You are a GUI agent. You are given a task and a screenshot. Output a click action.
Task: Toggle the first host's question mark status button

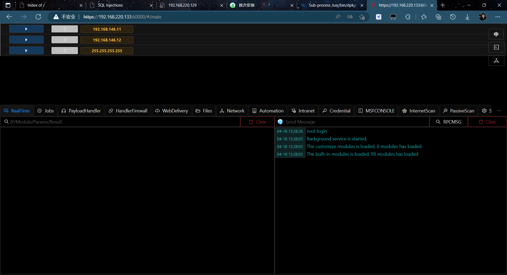[64, 29]
